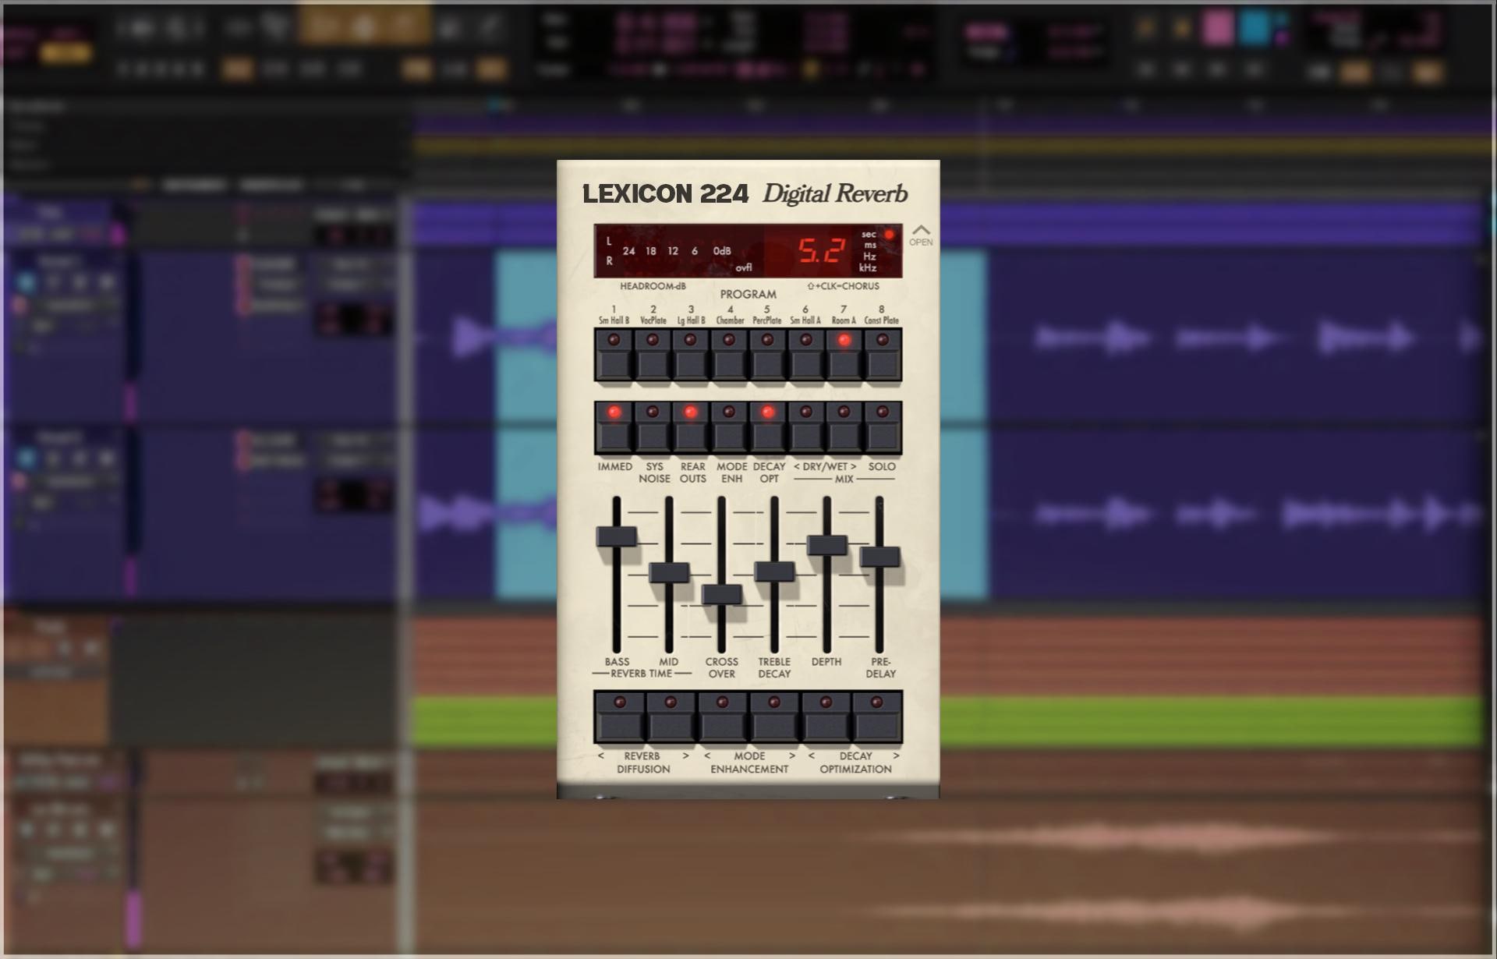Viewport: 1497px width, 959px height.
Task: Decrease Decay Optimization with left button
Action: 826,716
